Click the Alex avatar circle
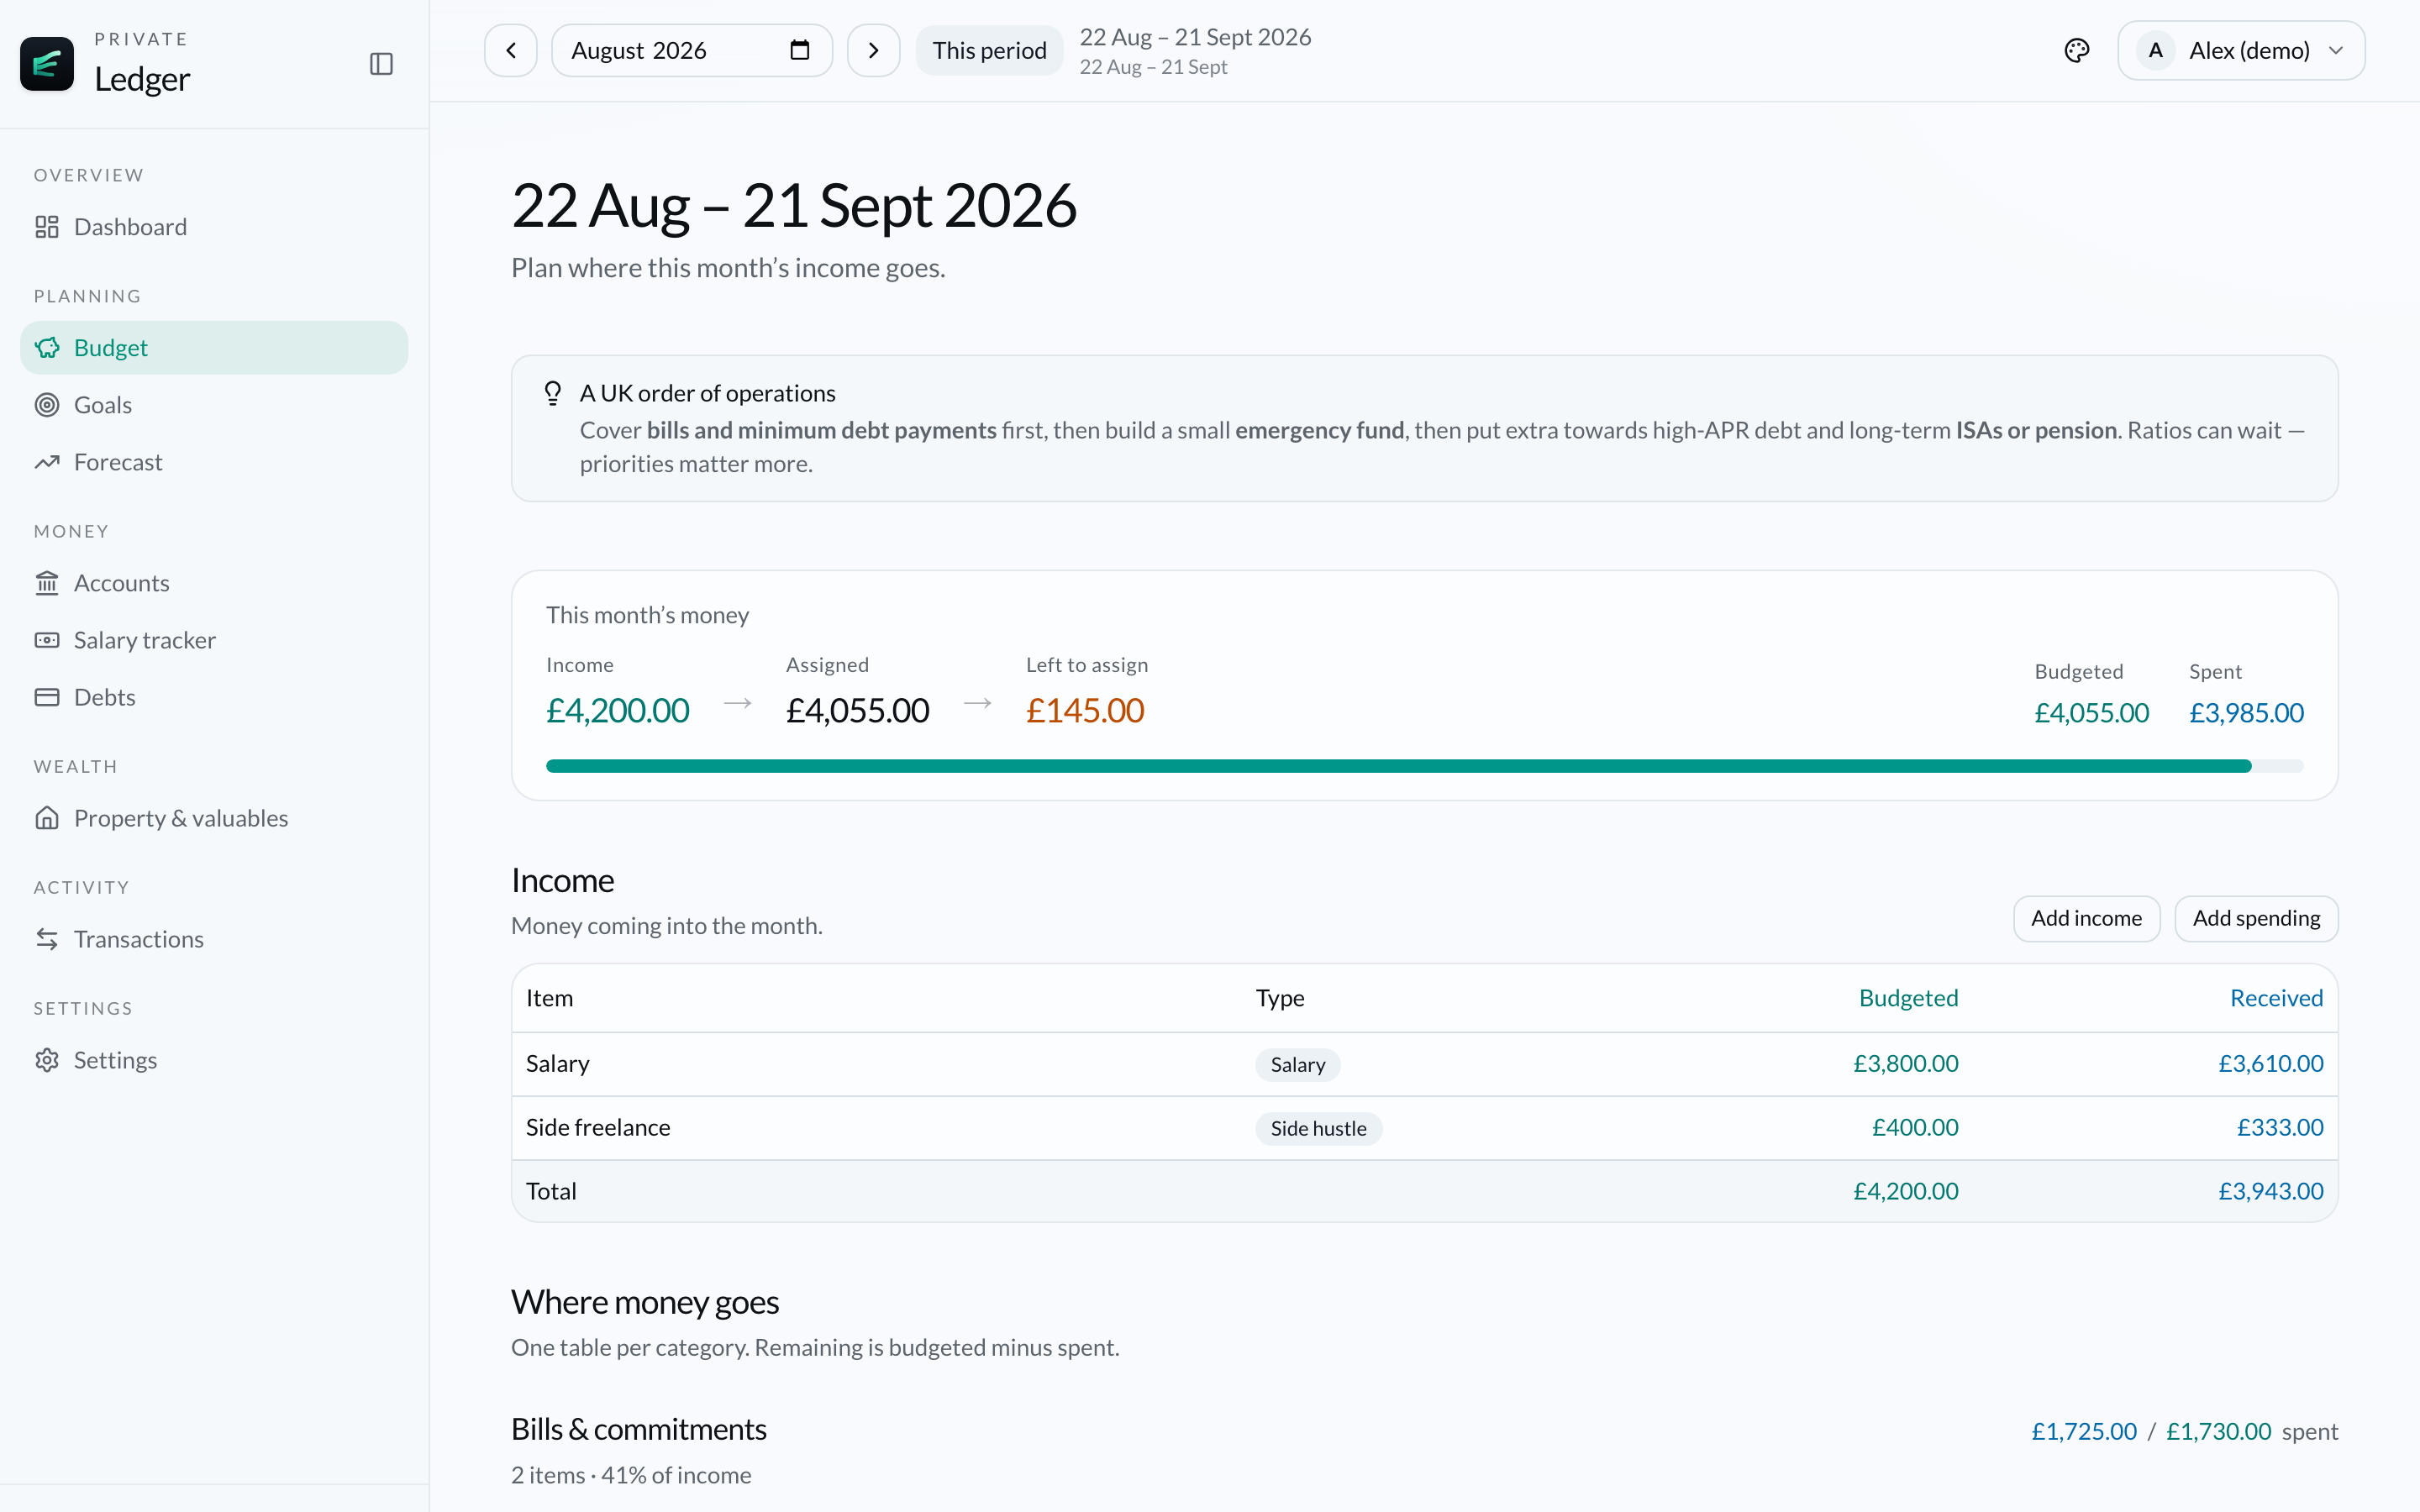The image size is (2420, 1512). tap(2155, 50)
